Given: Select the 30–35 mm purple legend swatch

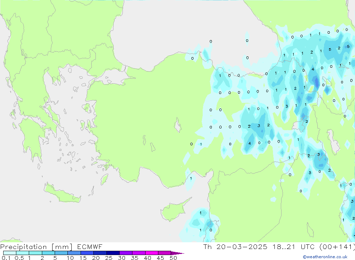Looking at the screenshot, I should (x=126, y=253).
